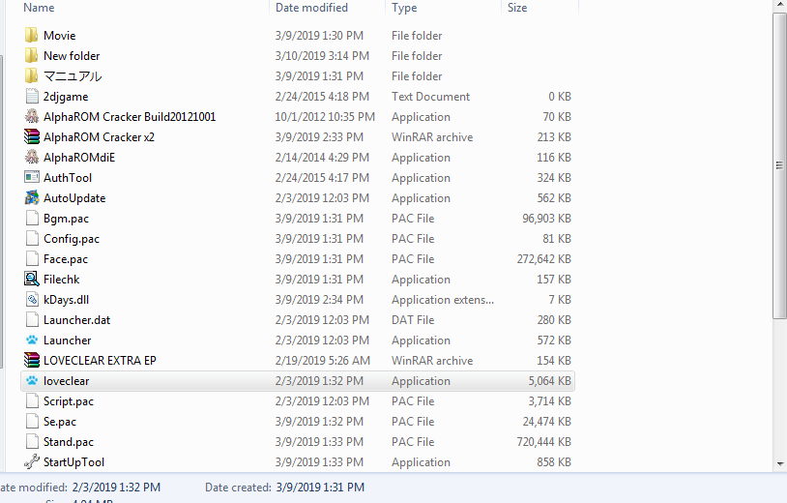This screenshot has width=787, height=503.
Task: Click the AutoUpdate application icon
Action: coord(32,198)
